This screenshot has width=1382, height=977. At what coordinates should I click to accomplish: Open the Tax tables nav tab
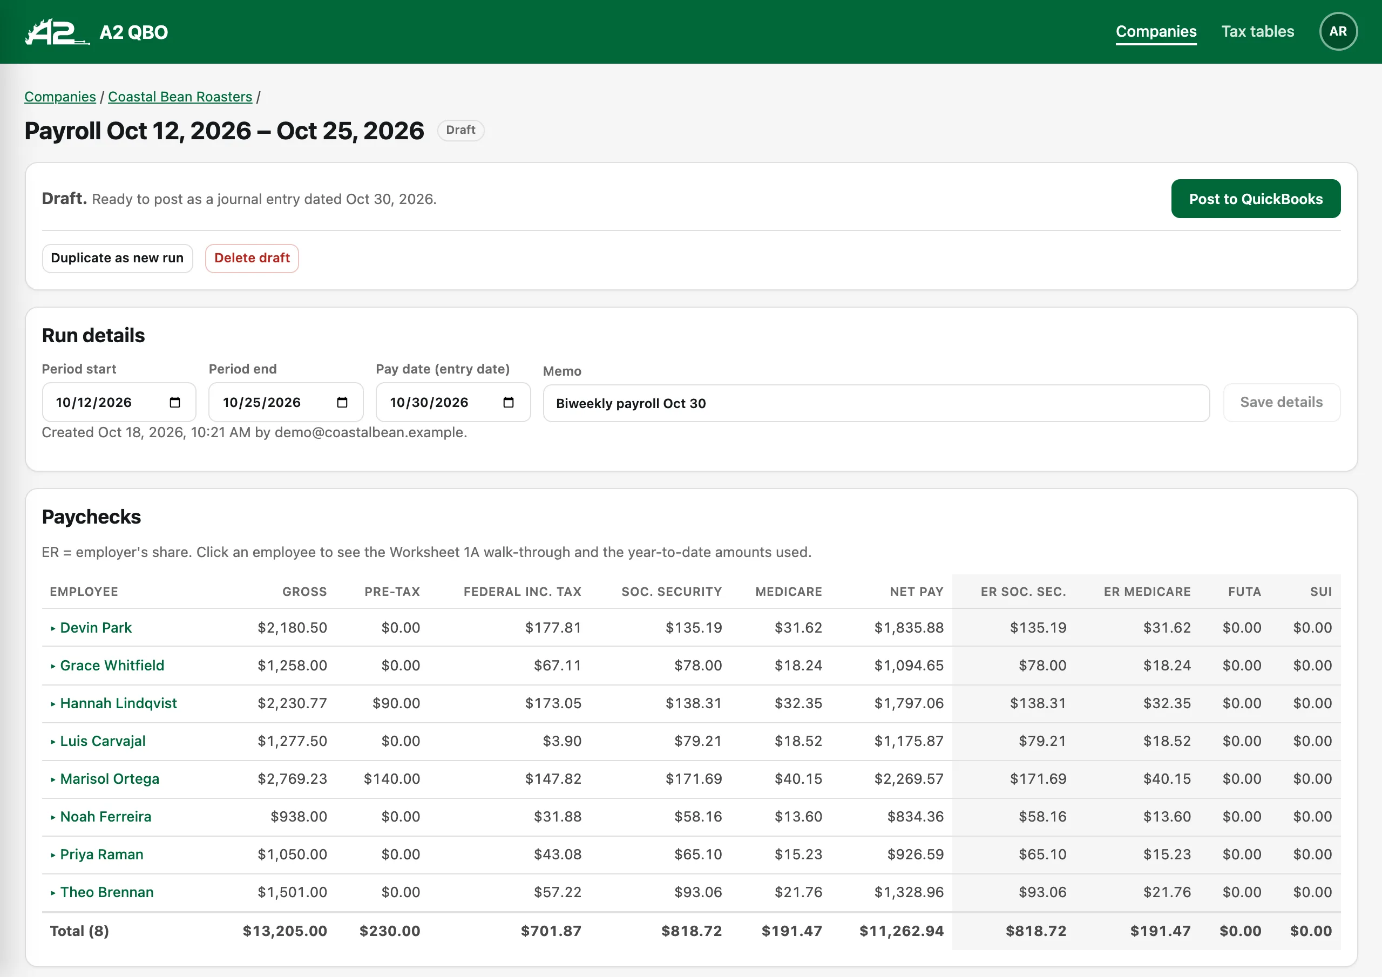point(1257,31)
